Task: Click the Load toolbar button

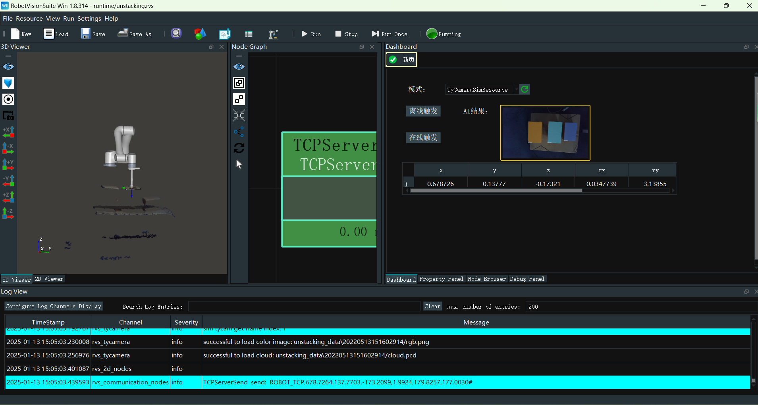Action: pyautogui.click(x=56, y=34)
